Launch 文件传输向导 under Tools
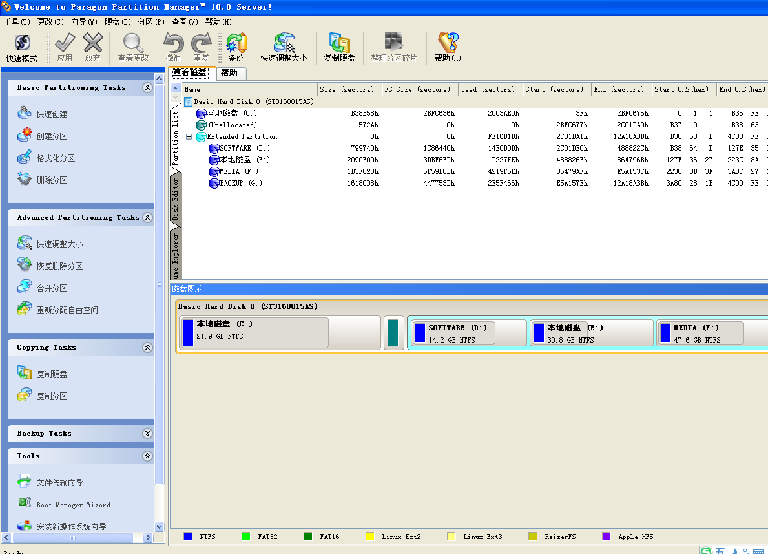The height and width of the screenshot is (554, 768). click(59, 483)
